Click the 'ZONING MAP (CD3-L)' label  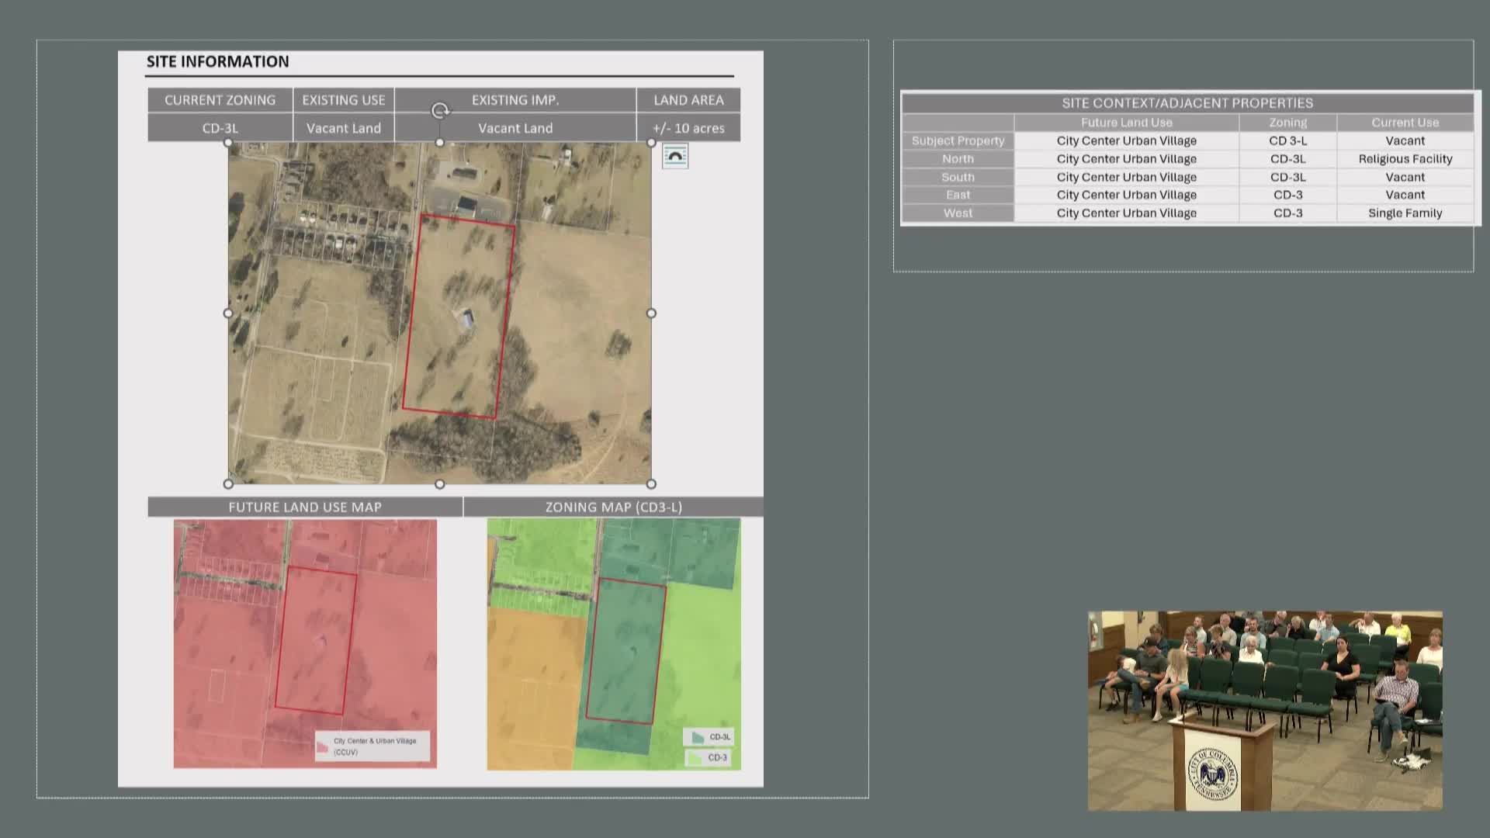tap(613, 507)
